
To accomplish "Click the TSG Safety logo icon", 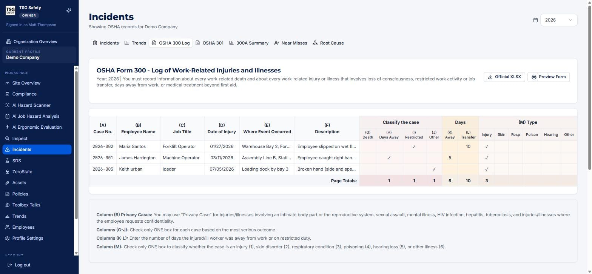I will pyautogui.click(x=11, y=11).
